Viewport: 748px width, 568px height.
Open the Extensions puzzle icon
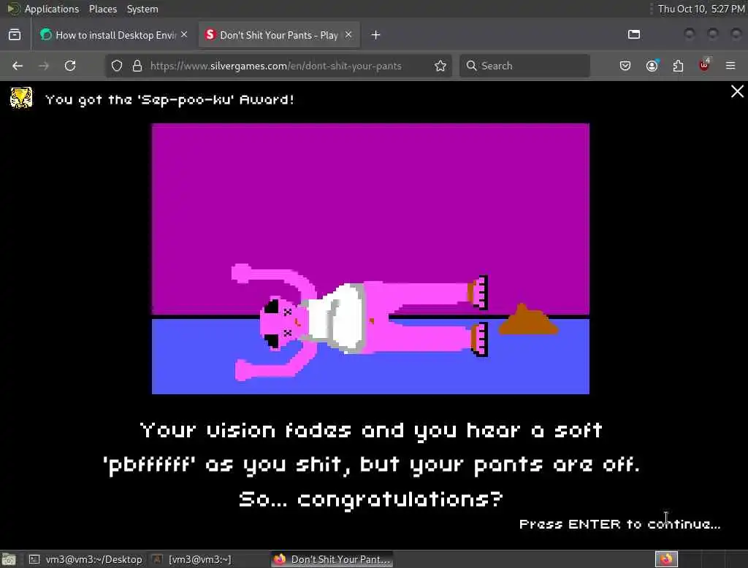click(x=678, y=66)
